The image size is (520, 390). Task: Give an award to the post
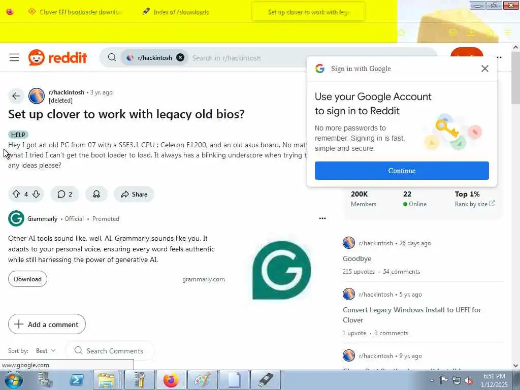click(96, 194)
